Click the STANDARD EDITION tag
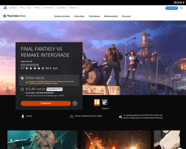 [32, 65]
